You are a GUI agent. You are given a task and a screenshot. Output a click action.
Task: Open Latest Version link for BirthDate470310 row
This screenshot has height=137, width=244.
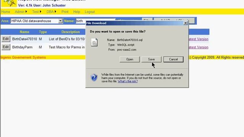(x=198, y=39)
